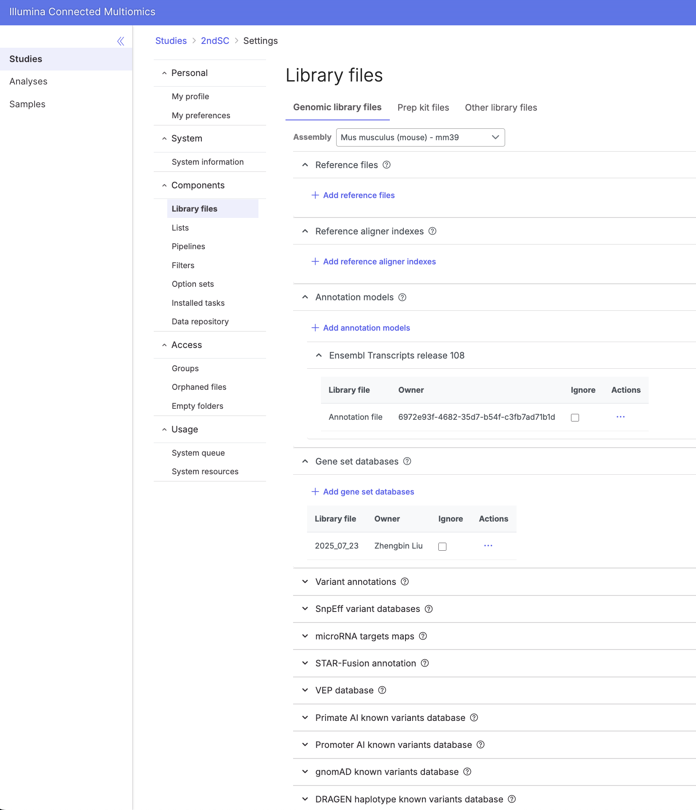Viewport: 696px width, 810px height.
Task: Open the Assembly dropdown
Action: point(420,137)
